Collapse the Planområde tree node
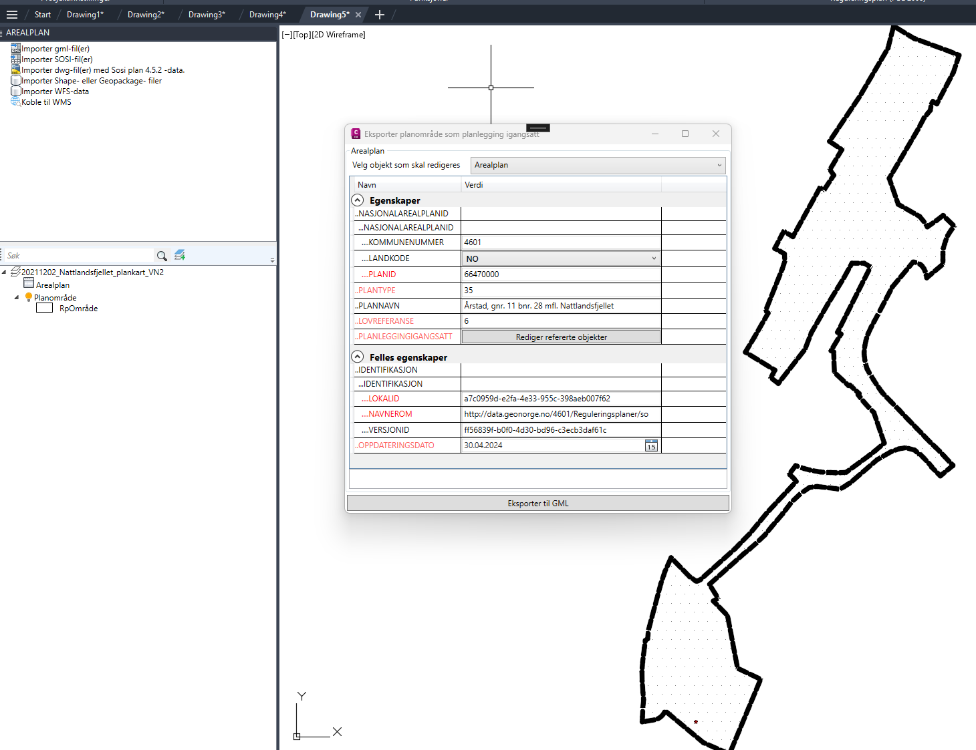The height and width of the screenshot is (750, 976). (x=17, y=297)
